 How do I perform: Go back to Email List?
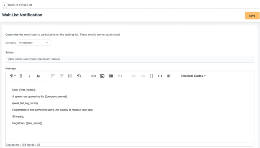tap(17, 5)
